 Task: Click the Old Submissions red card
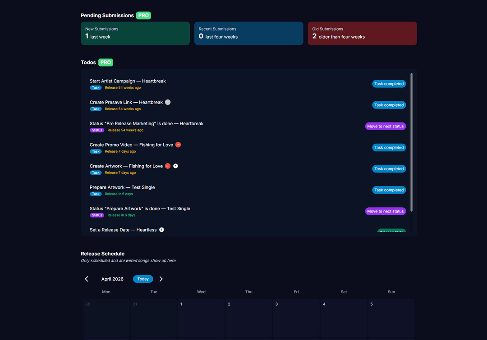click(362, 33)
